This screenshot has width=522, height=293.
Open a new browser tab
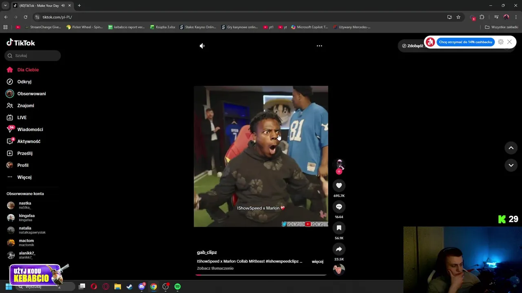click(x=79, y=6)
